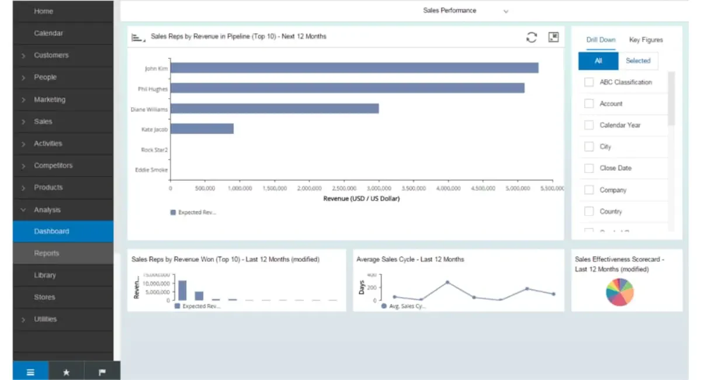Open Library in the sidebar
This screenshot has height=380, width=701.
tap(63, 275)
